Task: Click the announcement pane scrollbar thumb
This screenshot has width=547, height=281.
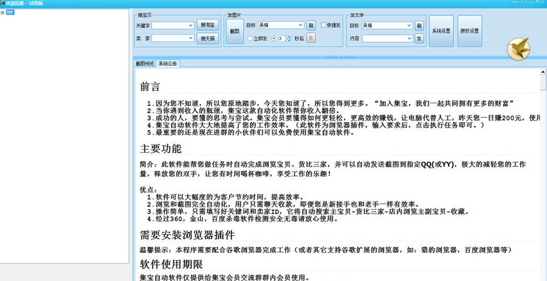Action: 543,83
